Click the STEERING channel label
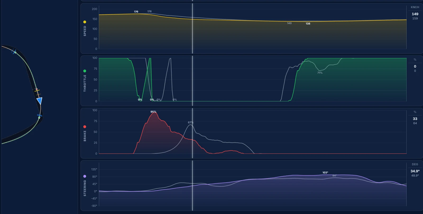Screen dimensions: 423x214 [85, 188]
